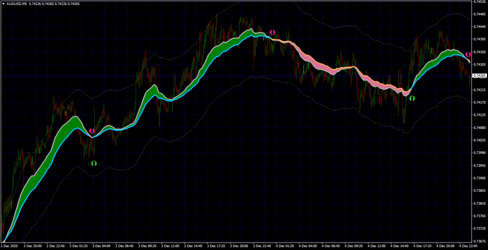Screen dimensions: 488x250
Task: Click the 0.73900 price axis label
Action: 479,178
